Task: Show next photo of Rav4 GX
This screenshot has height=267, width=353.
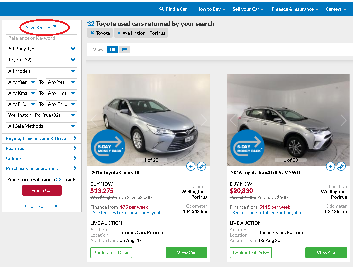Action: pyautogui.click(x=344, y=120)
